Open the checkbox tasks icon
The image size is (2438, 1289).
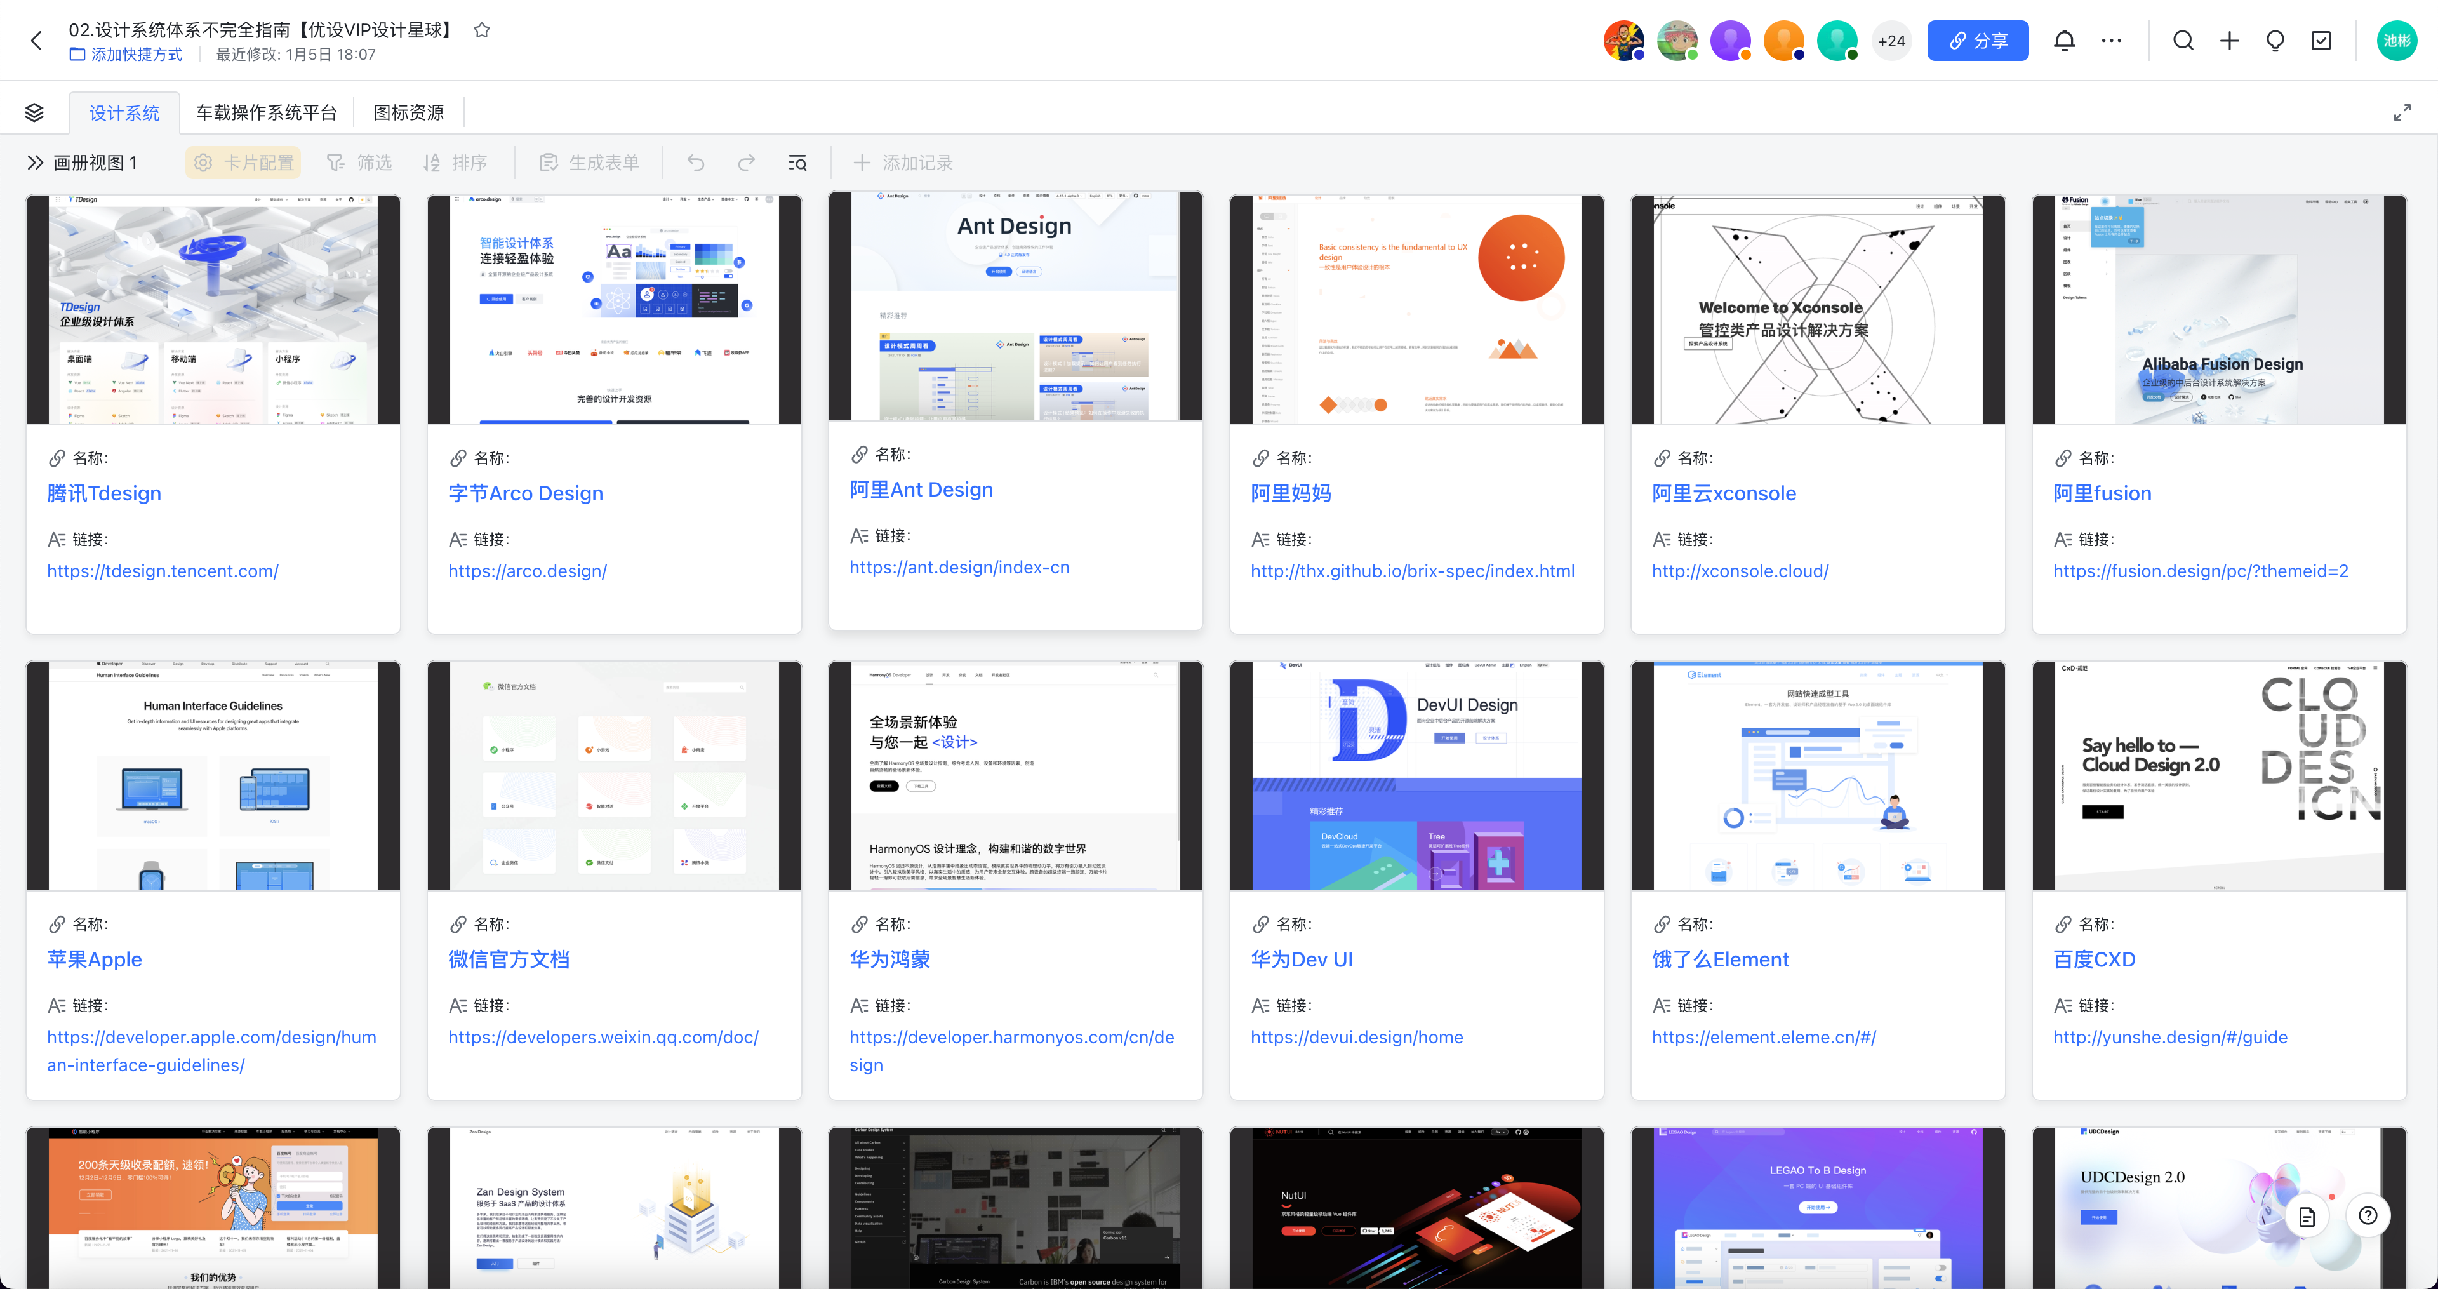pos(2321,41)
